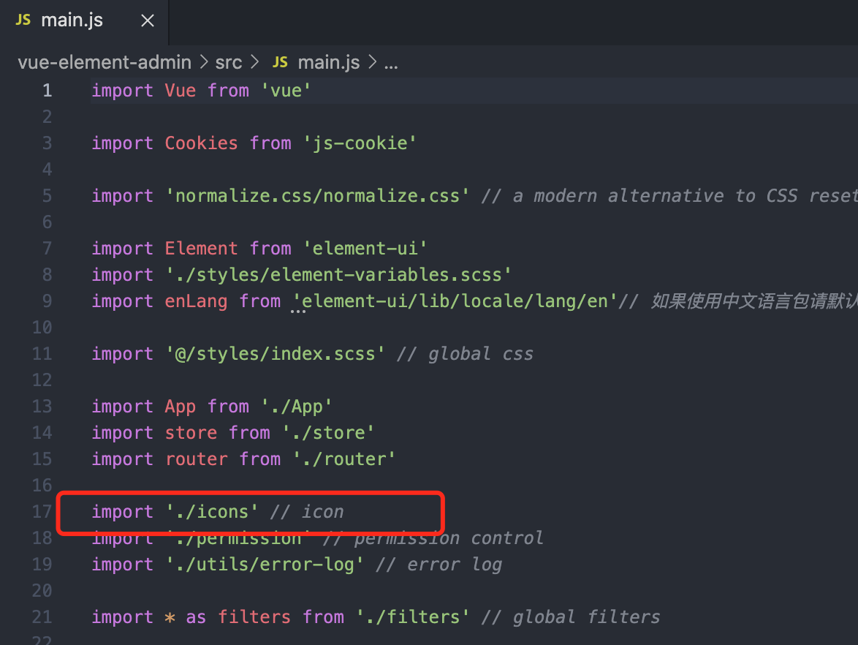Click the 'element-ui' string on line 7
The width and height of the screenshot is (858, 645).
pos(365,249)
